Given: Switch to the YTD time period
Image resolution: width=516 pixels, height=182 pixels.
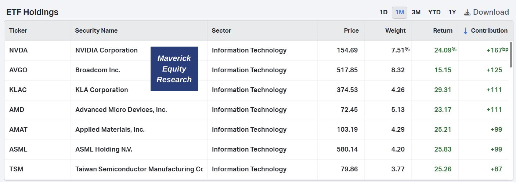Looking at the screenshot, I should tap(434, 12).
